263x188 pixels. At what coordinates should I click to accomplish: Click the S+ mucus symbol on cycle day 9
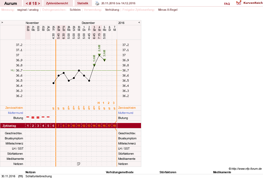tap(69, 108)
